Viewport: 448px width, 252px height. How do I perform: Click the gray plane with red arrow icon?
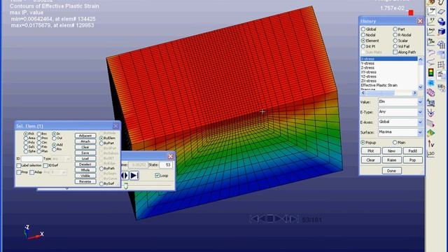coord(431,123)
